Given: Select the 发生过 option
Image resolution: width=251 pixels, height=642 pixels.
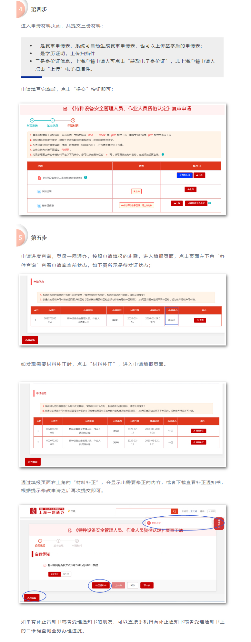Looking at the screenshot, I should coord(66,574).
